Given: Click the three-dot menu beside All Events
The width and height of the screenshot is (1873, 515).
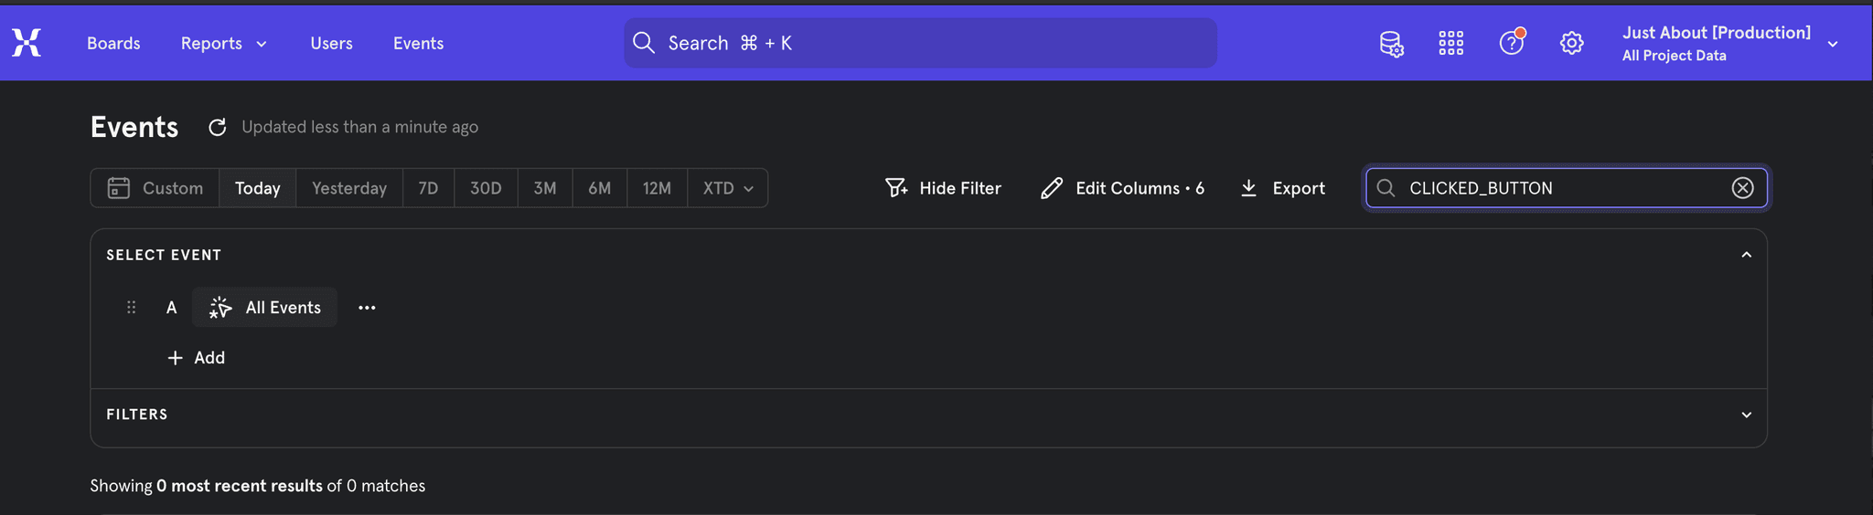Looking at the screenshot, I should 367,308.
